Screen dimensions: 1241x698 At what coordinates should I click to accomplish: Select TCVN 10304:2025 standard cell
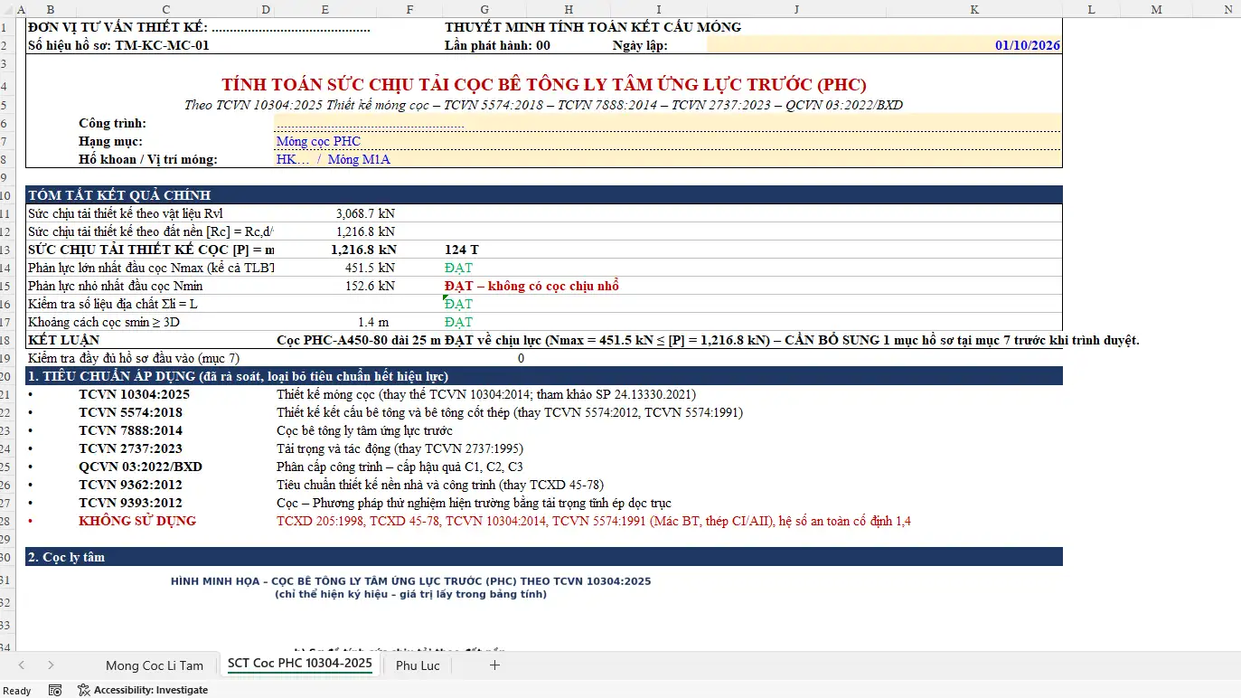point(134,394)
